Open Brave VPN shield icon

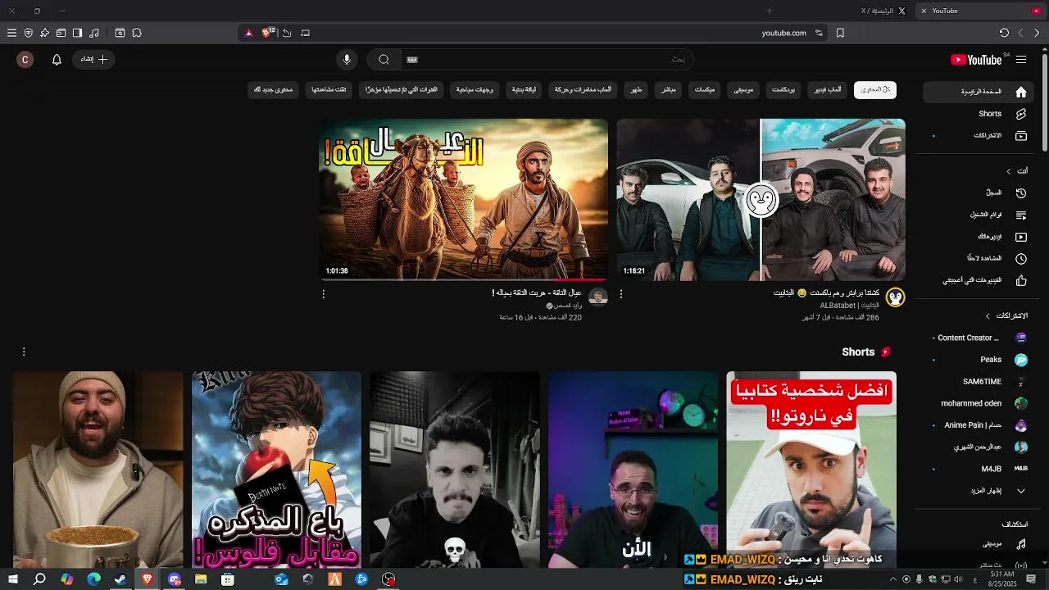pyautogui.click(x=29, y=33)
